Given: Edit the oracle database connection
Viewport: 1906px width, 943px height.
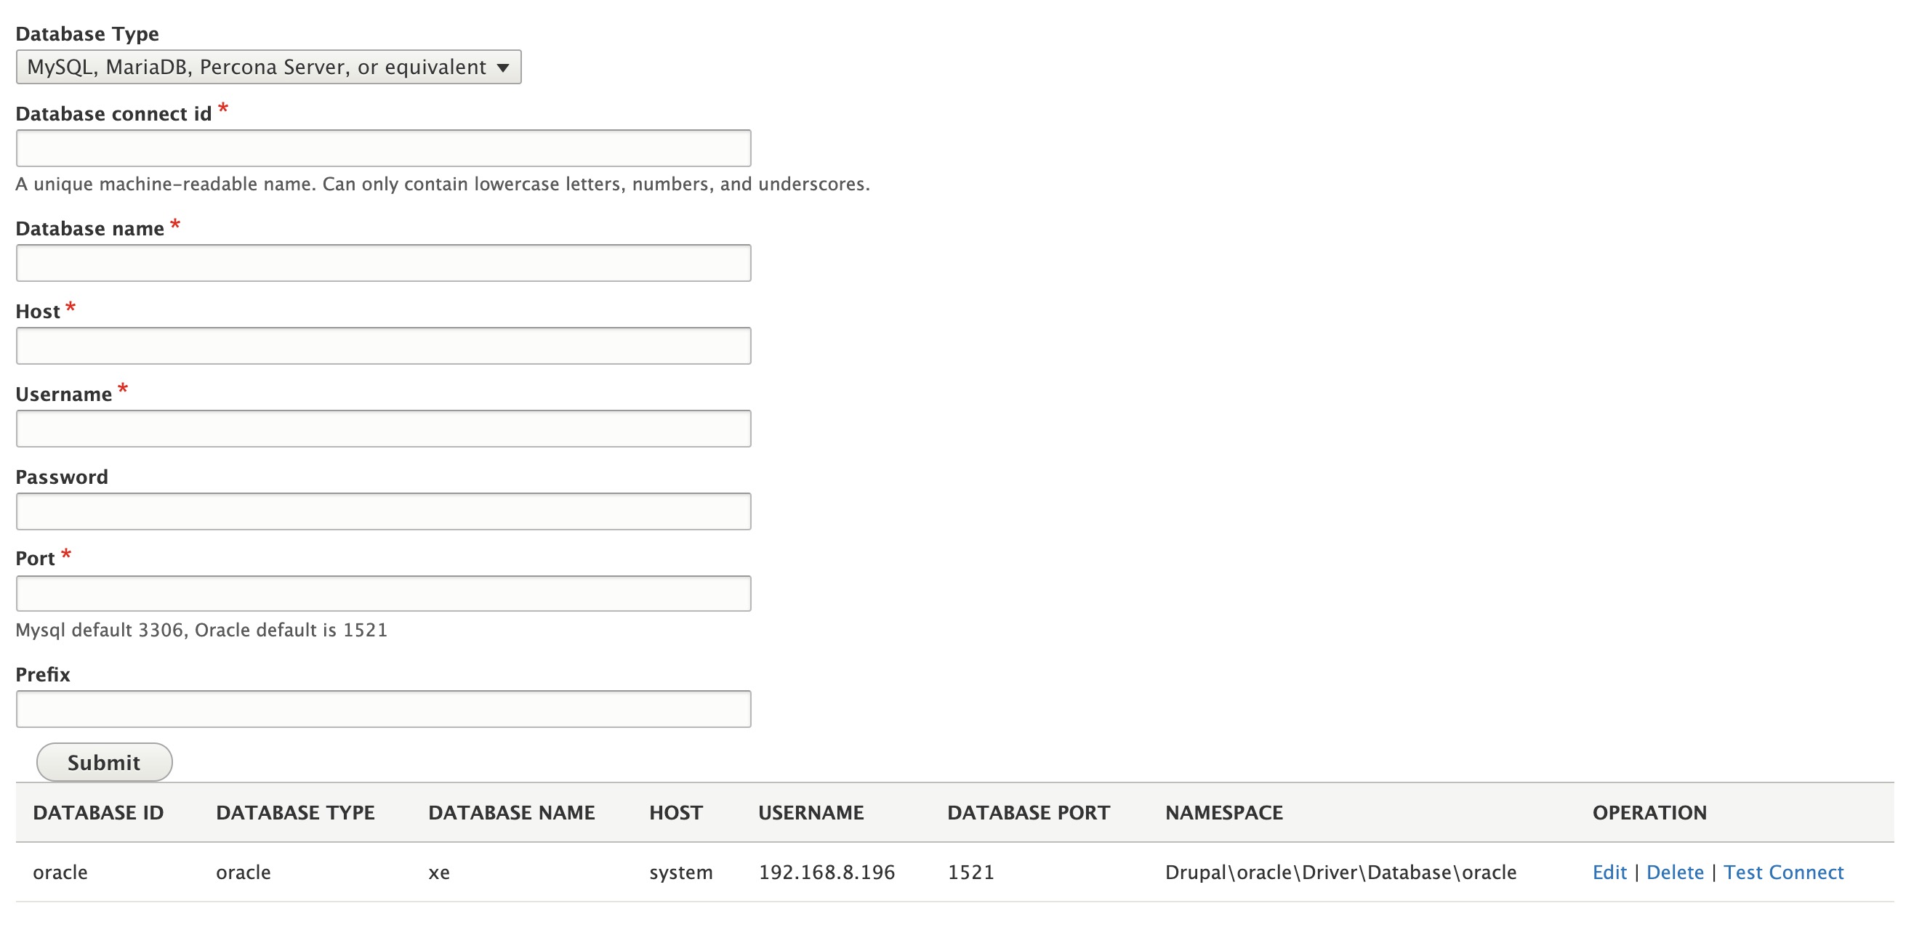Looking at the screenshot, I should pos(1609,873).
